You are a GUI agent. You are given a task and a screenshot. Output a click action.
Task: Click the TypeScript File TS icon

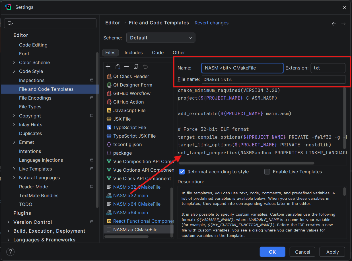click(109, 127)
